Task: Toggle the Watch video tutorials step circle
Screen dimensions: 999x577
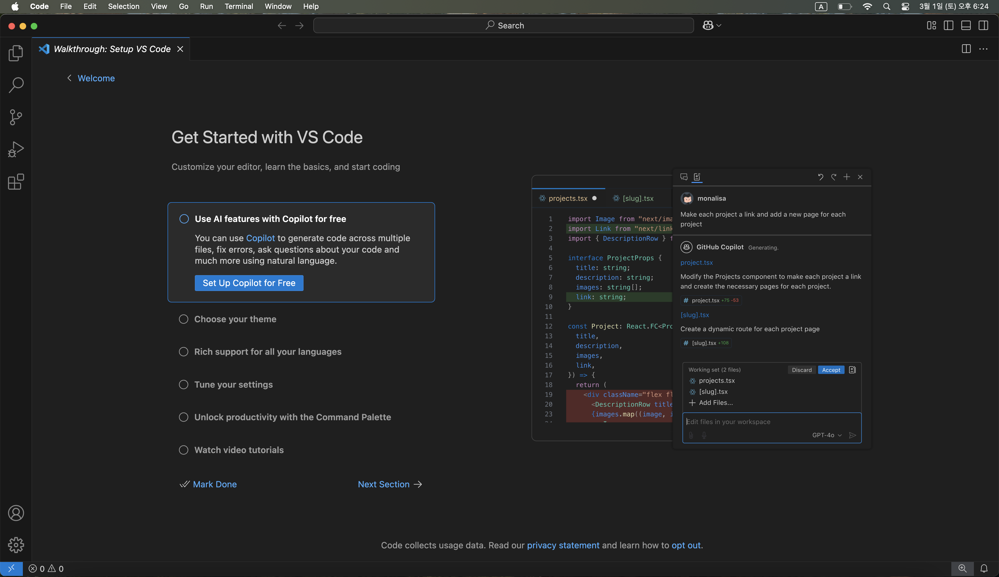Action: (183, 450)
